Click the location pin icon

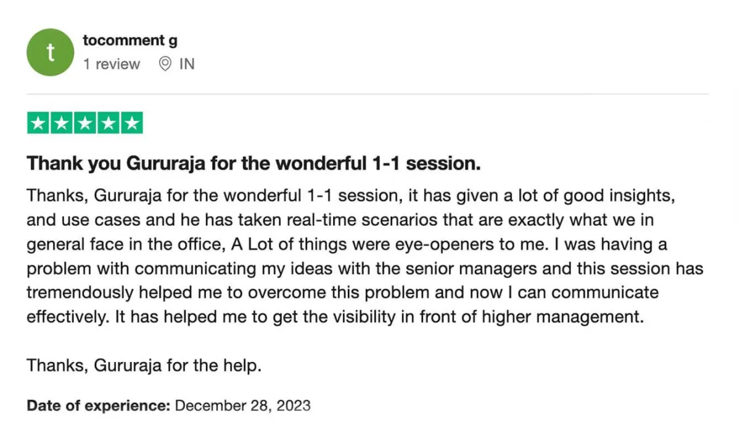click(165, 64)
